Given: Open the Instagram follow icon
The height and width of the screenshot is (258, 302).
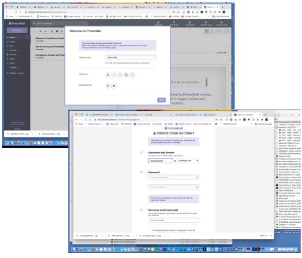Looking at the screenshot, I should [x=120, y=75].
